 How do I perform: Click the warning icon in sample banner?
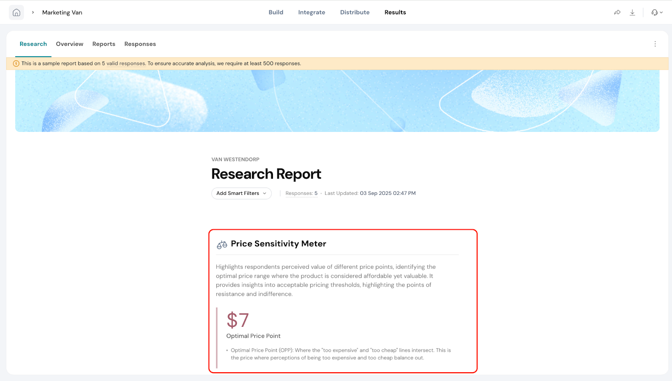click(x=16, y=64)
